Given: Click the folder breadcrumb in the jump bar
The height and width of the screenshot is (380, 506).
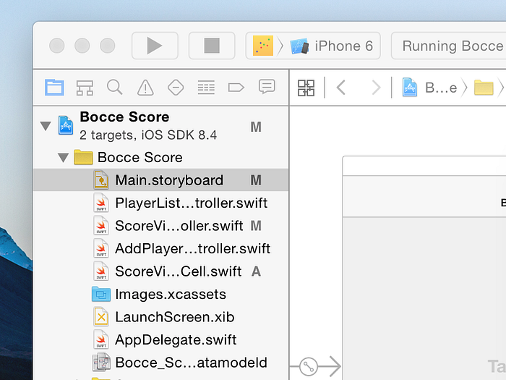Looking at the screenshot, I should click(x=484, y=88).
